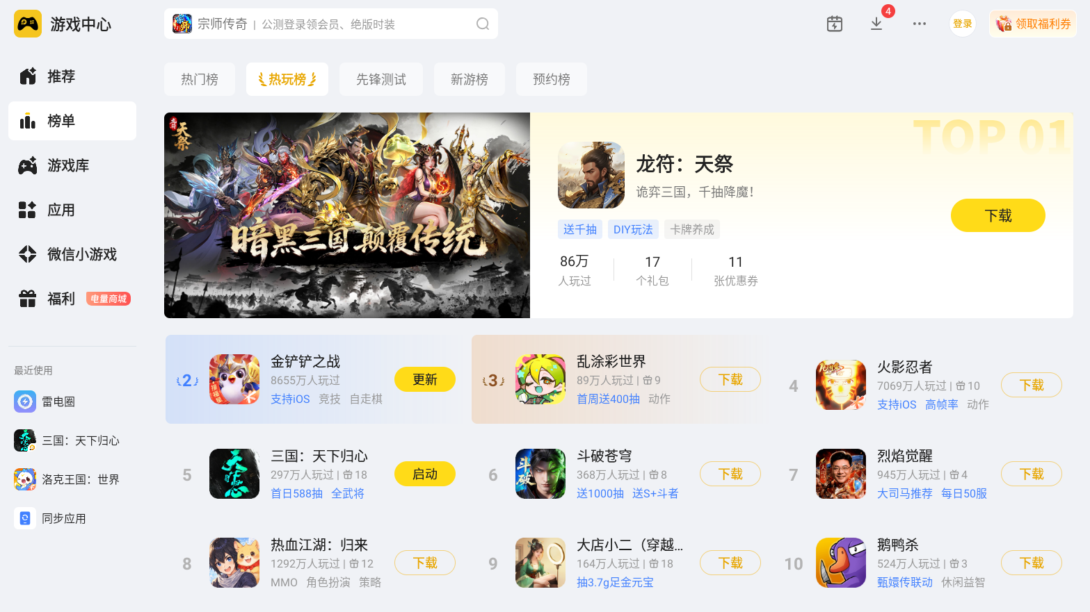
Task: Download the 龙符:天祭 top game
Action: click(x=998, y=215)
